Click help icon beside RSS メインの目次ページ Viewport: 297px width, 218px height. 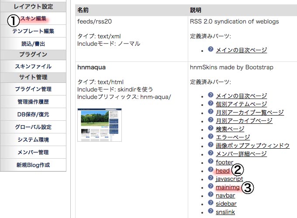coord(211,49)
